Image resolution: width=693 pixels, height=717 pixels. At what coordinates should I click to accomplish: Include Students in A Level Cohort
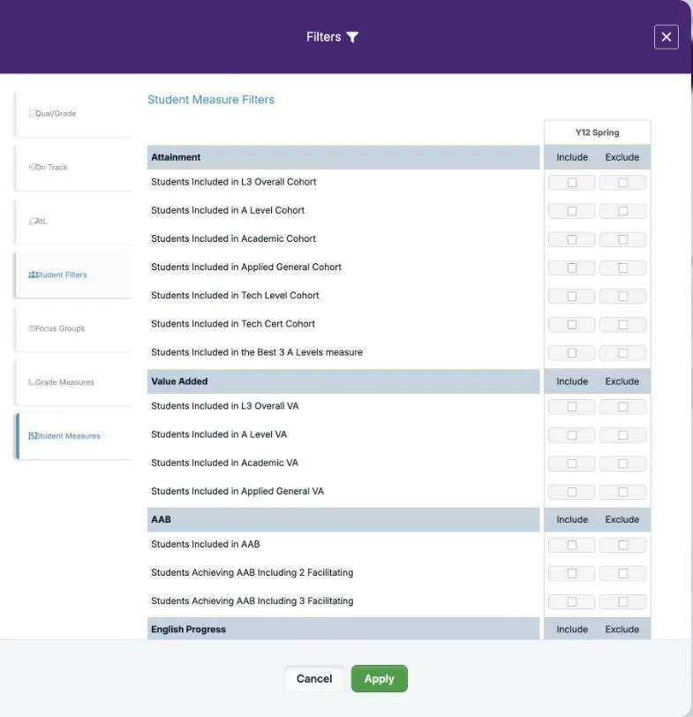pyautogui.click(x=572, y=211)
